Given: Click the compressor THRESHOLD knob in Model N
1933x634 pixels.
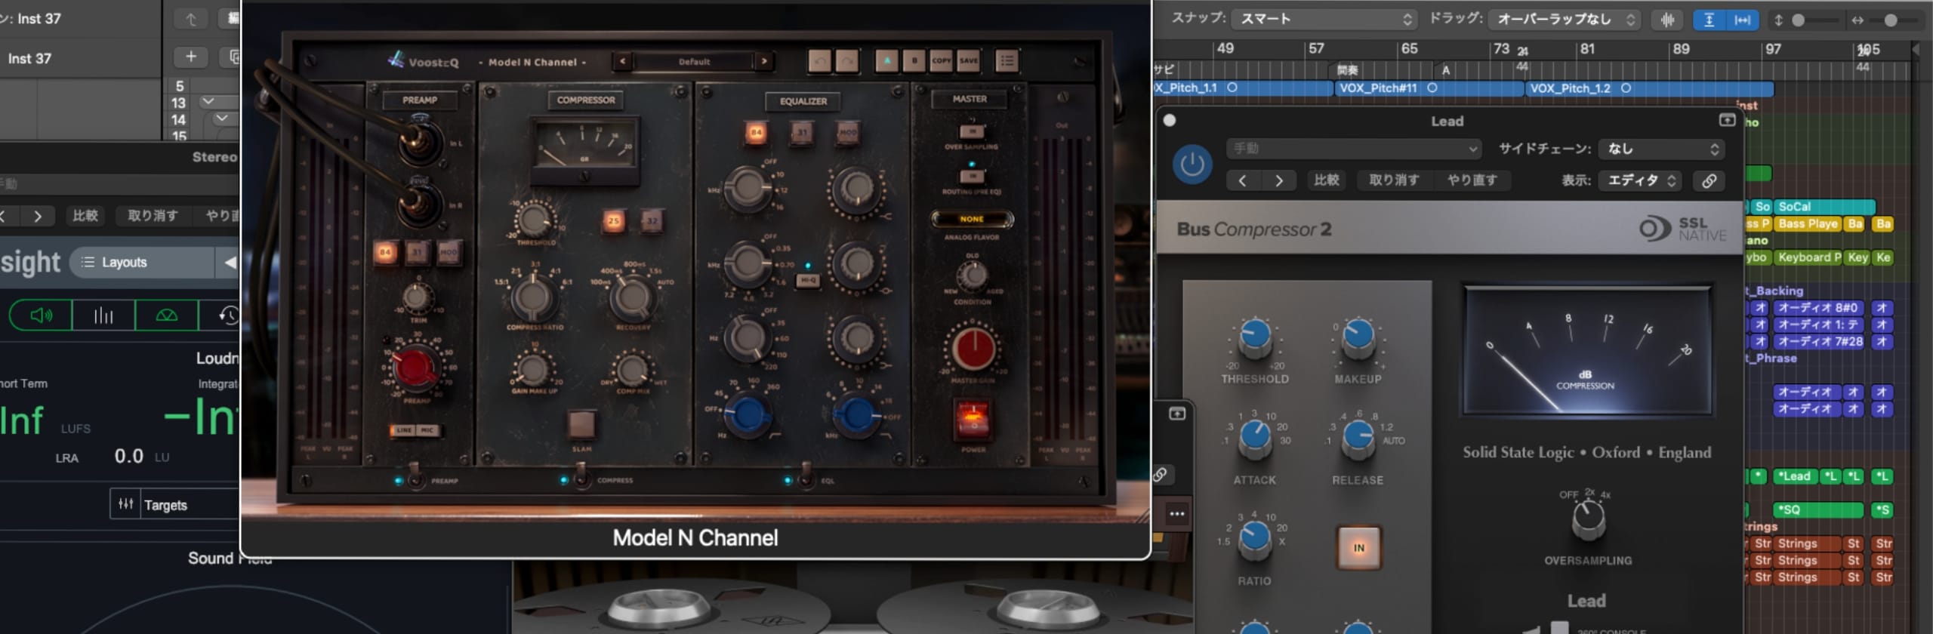Looking at the screenshot, I should (535, 220).
